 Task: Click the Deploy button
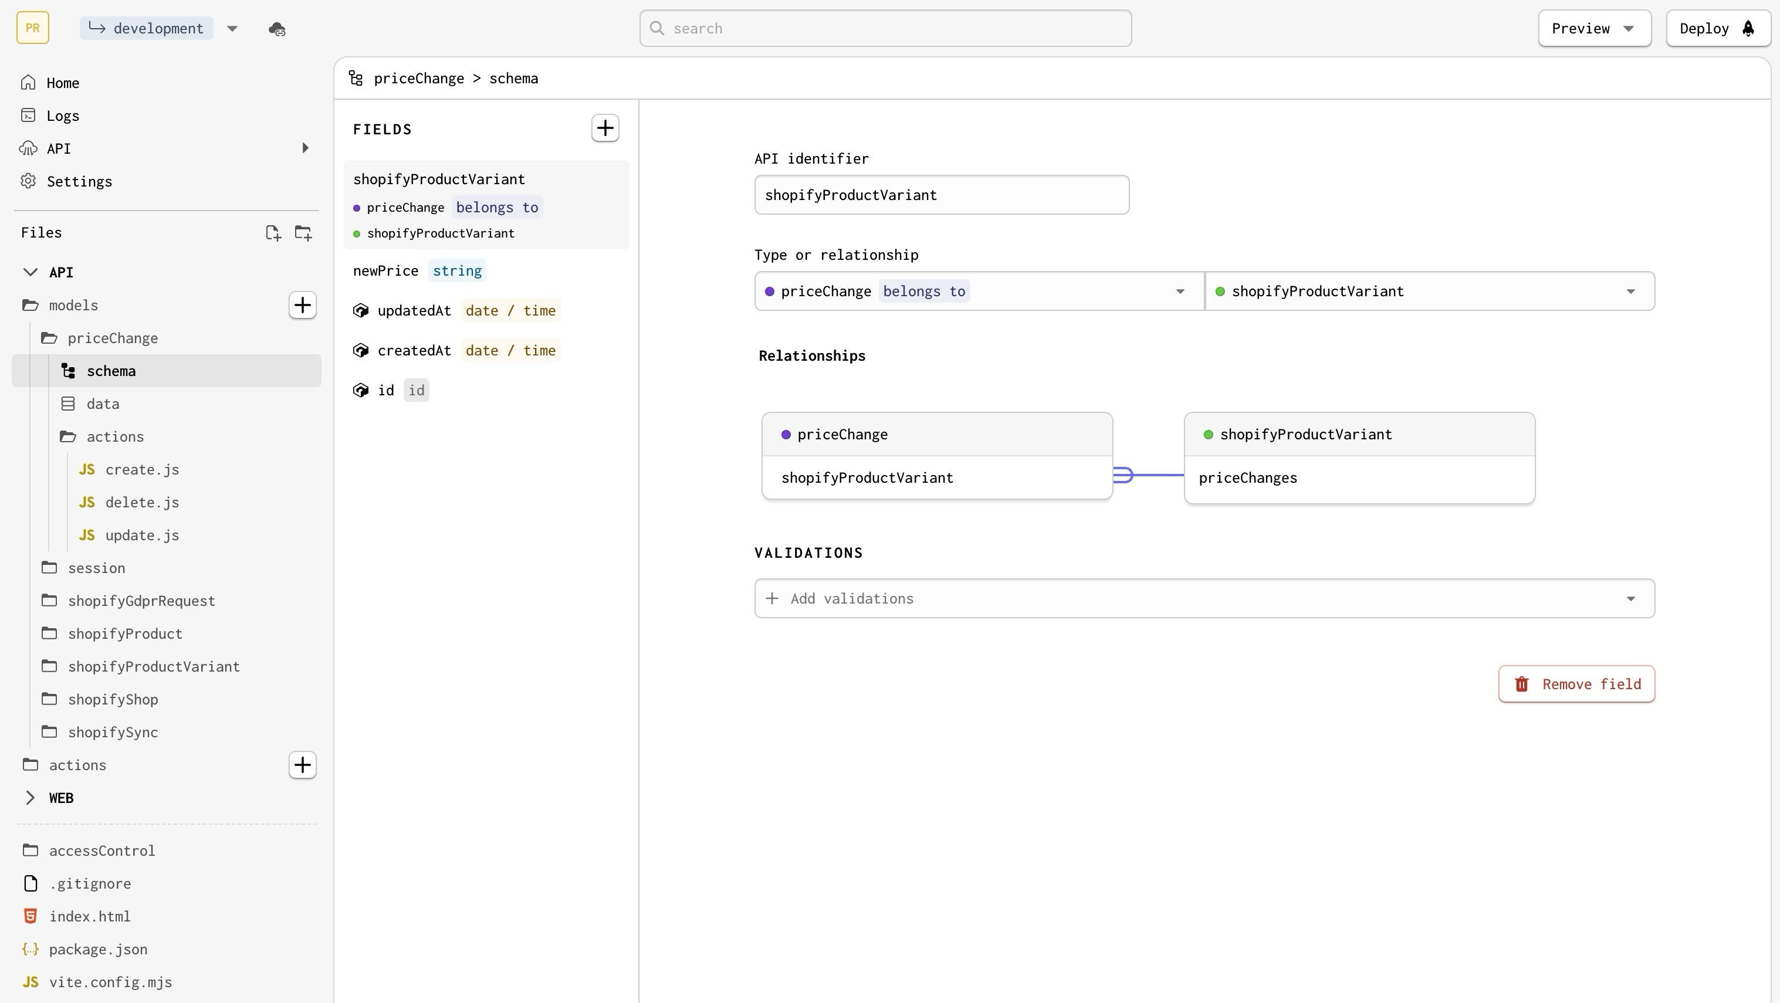click(x=1717, y=28)
